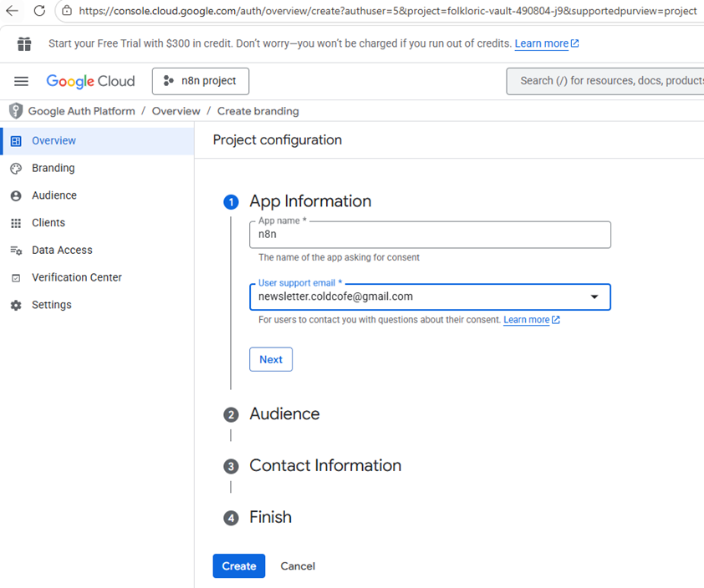
Task: Open the hamburger navigation menu
Action: [x=21, y=81]
